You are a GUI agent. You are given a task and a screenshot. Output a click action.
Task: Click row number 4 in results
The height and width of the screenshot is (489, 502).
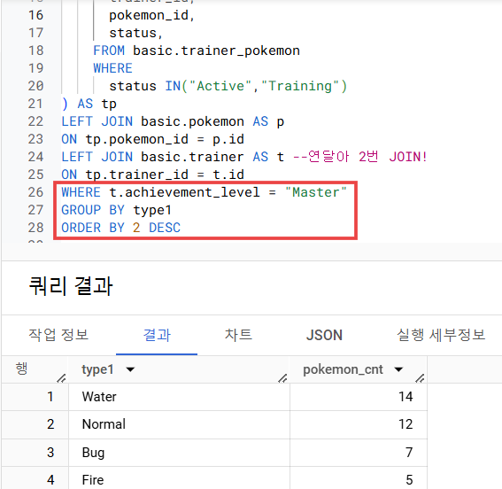click(50, 480)
